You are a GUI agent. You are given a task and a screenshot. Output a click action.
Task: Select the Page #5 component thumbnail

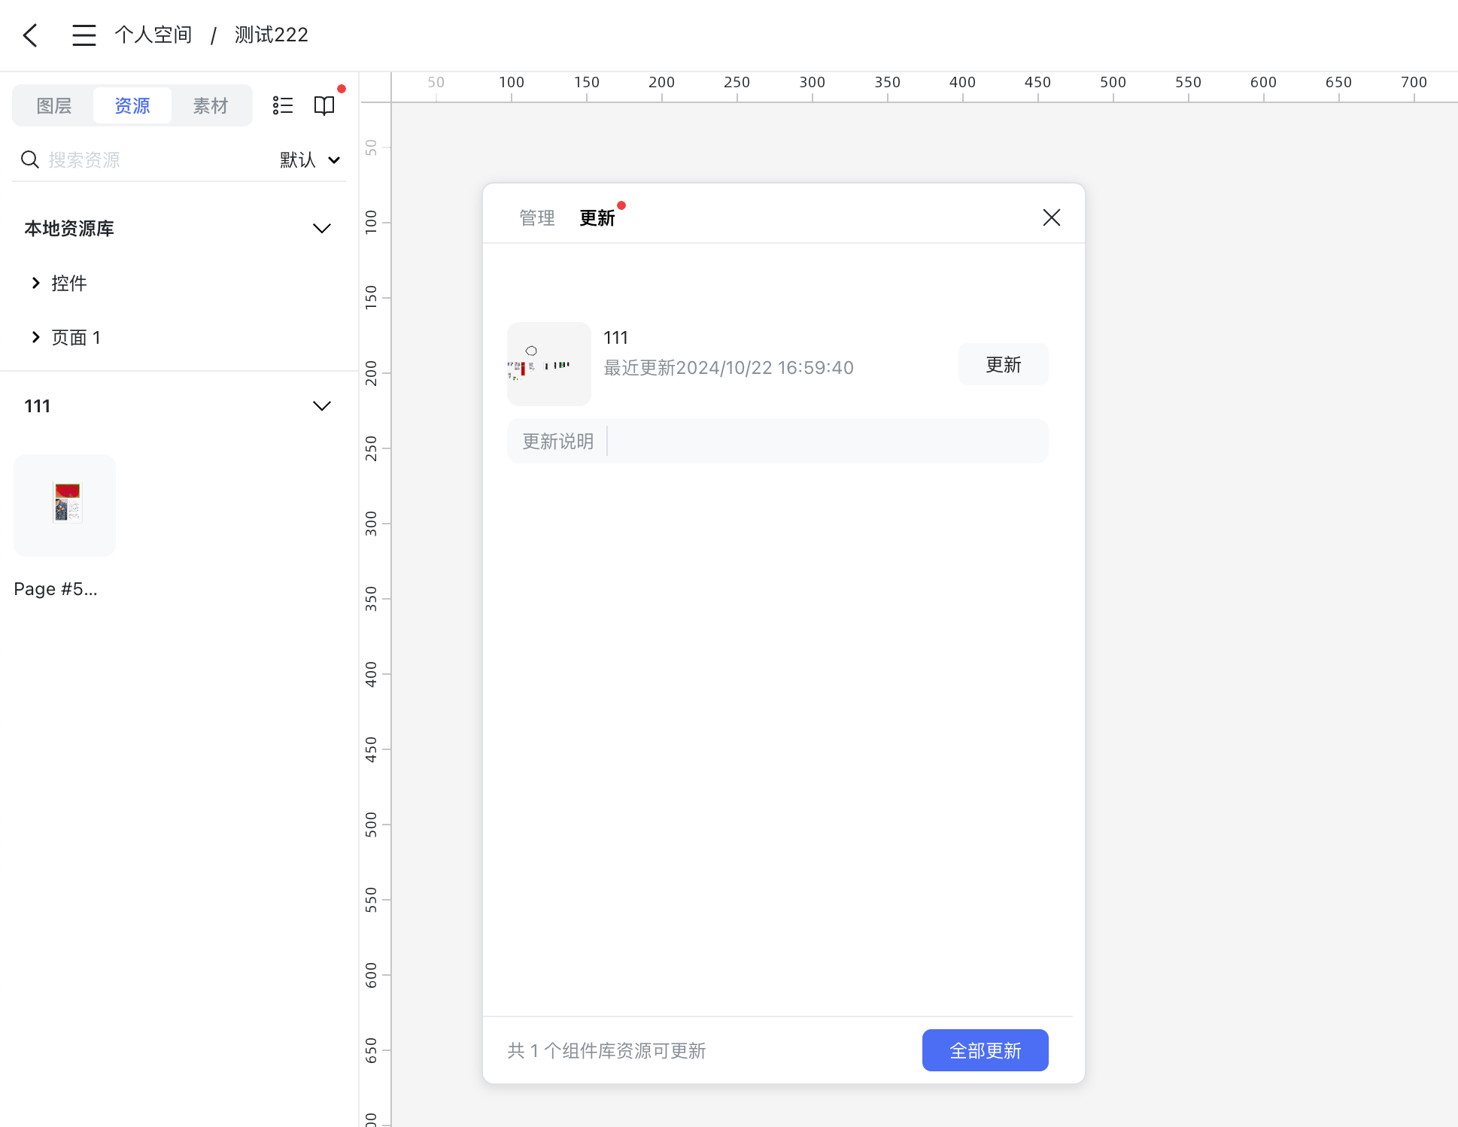click(x=65, y=506)
